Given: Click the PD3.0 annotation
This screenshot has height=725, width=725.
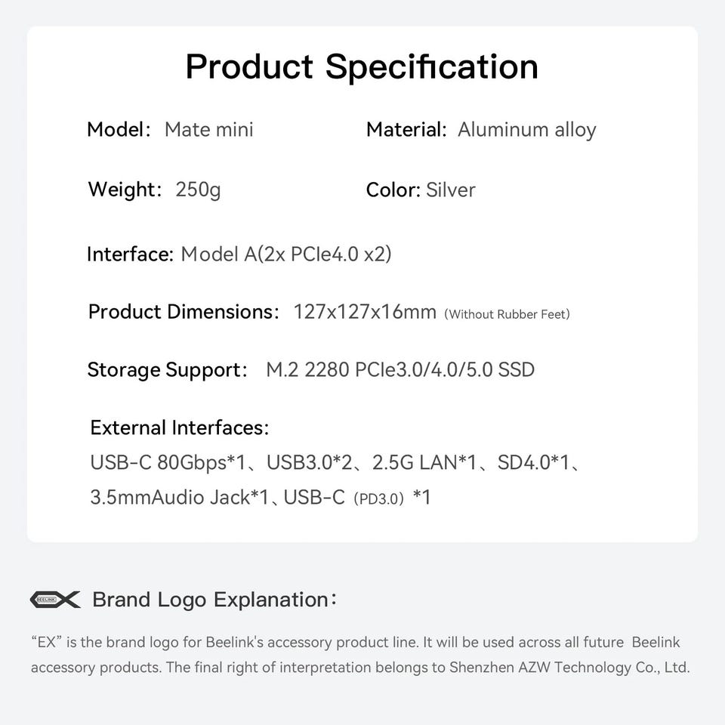Looking at the screenshot, I should point(378,499).
